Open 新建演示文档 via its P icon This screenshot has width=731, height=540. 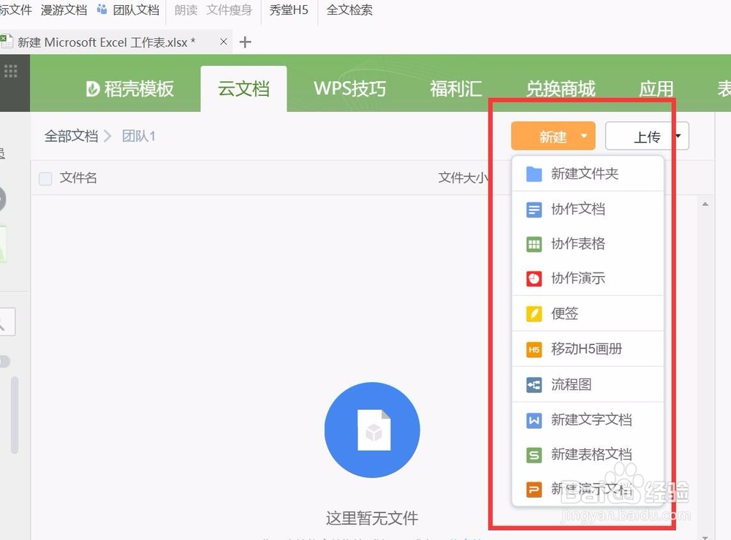point(534,489)
